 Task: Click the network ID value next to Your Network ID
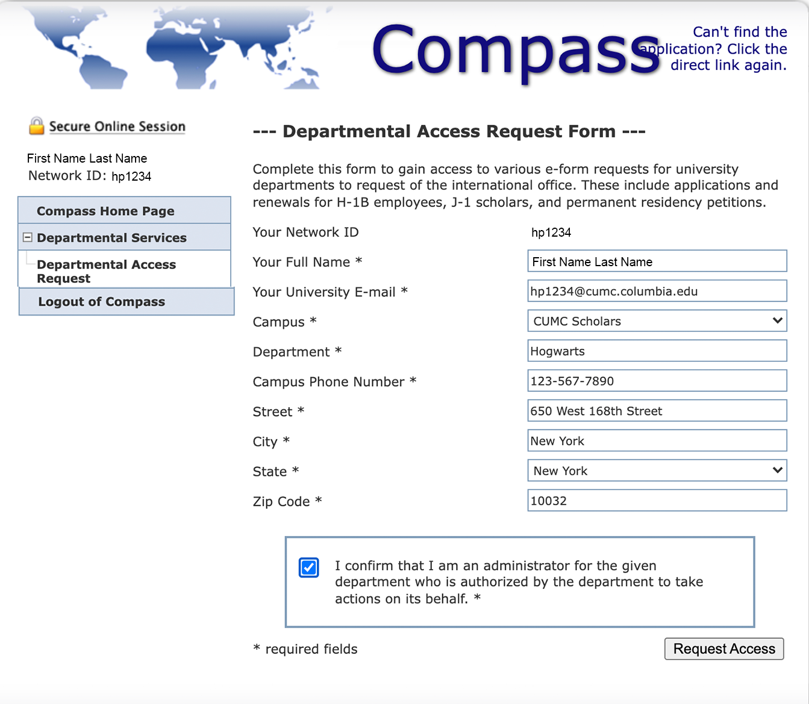click(551, 232)
